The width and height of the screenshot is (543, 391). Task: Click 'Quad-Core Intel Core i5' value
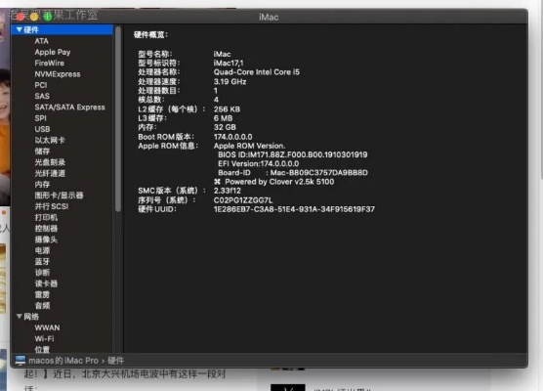click(257, 72)
